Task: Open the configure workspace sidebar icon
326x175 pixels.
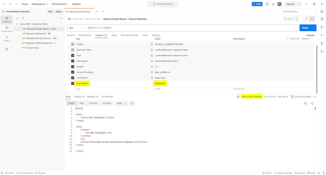Action: [7, 49]
